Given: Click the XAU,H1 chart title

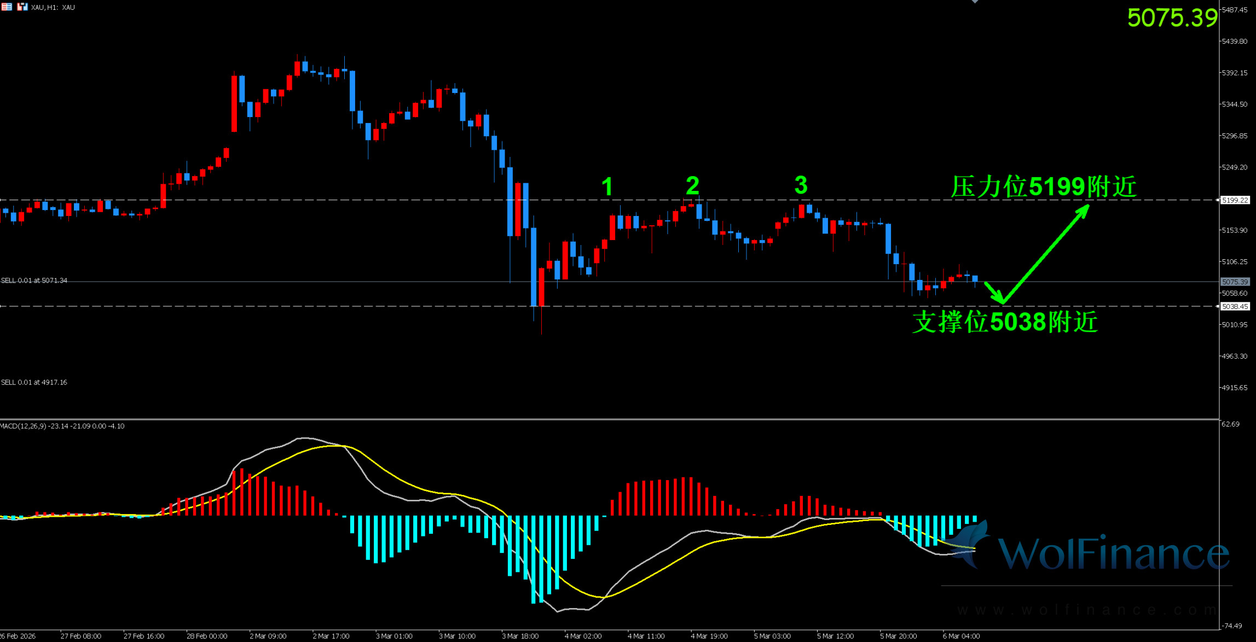Looking at the screenshot, I should click(53, 7).
